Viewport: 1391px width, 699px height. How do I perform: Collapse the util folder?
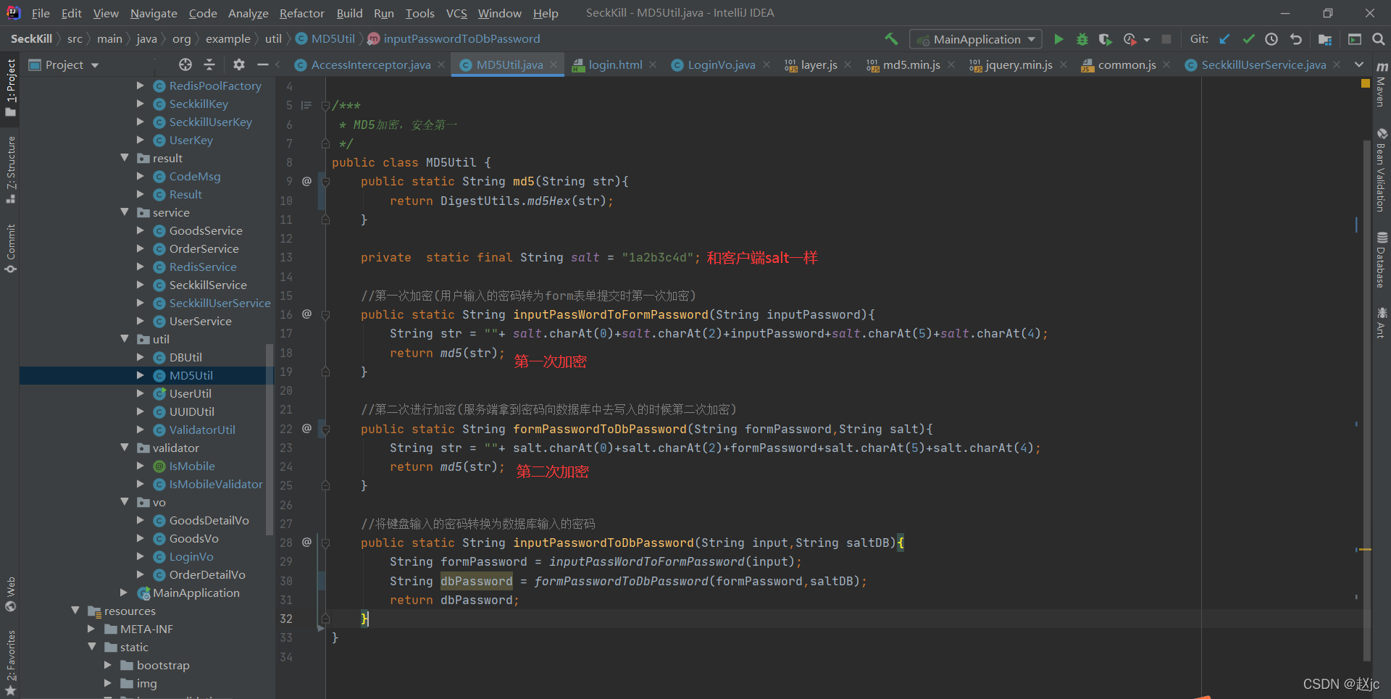pos(125,339)
